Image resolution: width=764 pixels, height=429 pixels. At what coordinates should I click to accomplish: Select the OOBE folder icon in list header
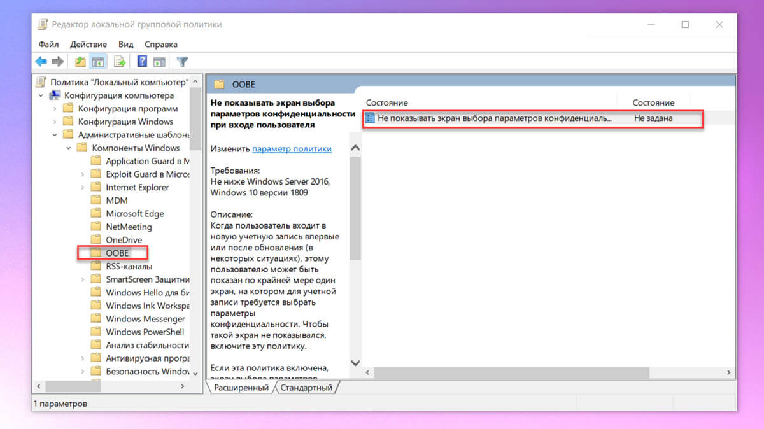pos(219,84)
